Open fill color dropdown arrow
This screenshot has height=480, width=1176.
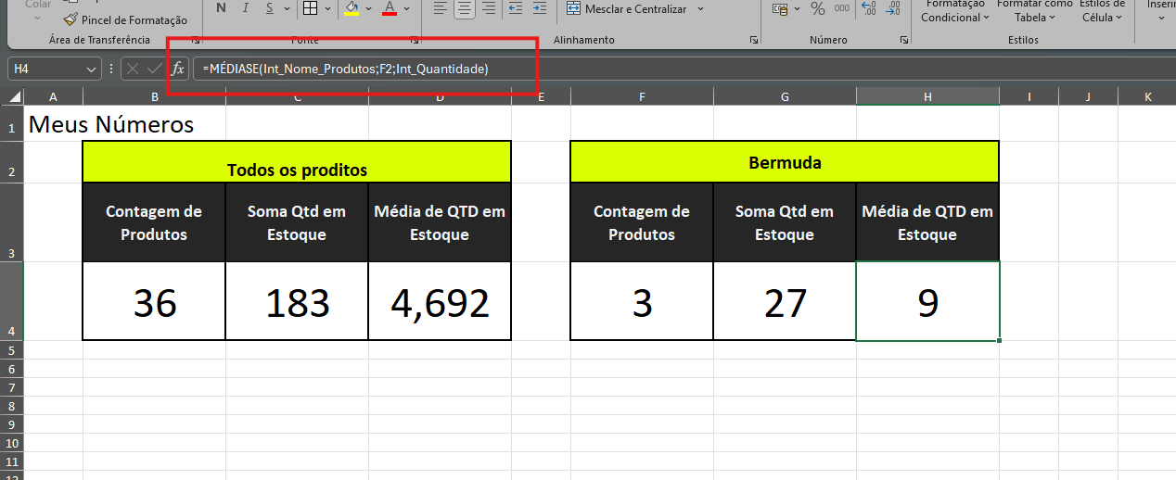point(369,8)
